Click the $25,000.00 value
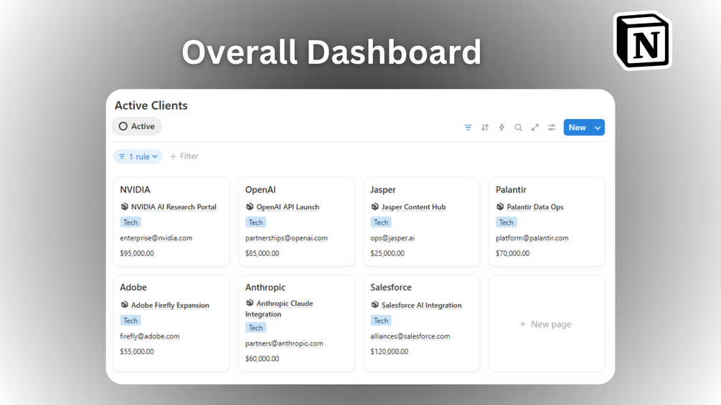The width and height of the screenshot is (721, 405). click(387, 254)
